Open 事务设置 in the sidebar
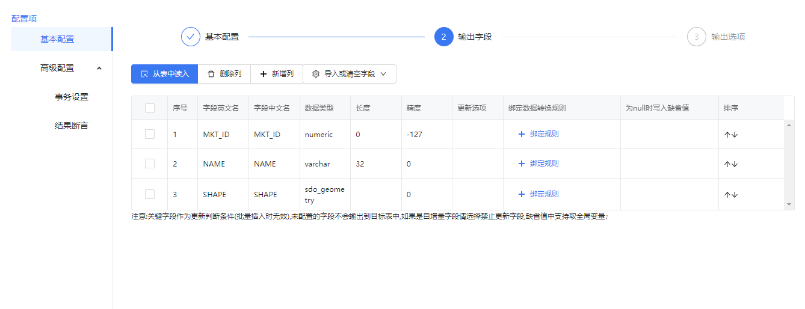Viewport: 805px width, 309px height. click(72, 97)
